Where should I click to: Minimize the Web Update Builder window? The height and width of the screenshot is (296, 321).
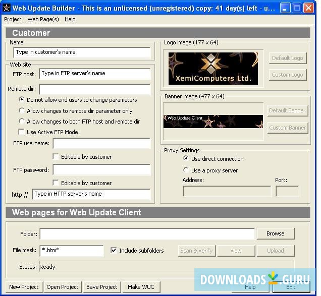click(x=285, y=8)
